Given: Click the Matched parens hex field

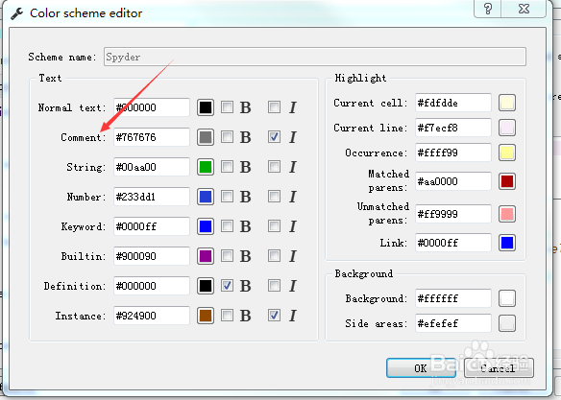Looking at the screenshot, I should tap(453, 181).
